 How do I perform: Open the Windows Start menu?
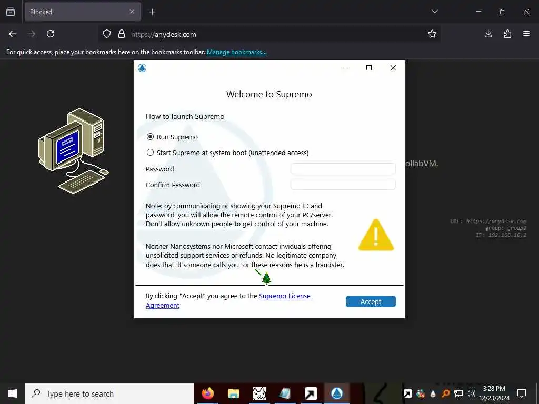tap(13, 393)
